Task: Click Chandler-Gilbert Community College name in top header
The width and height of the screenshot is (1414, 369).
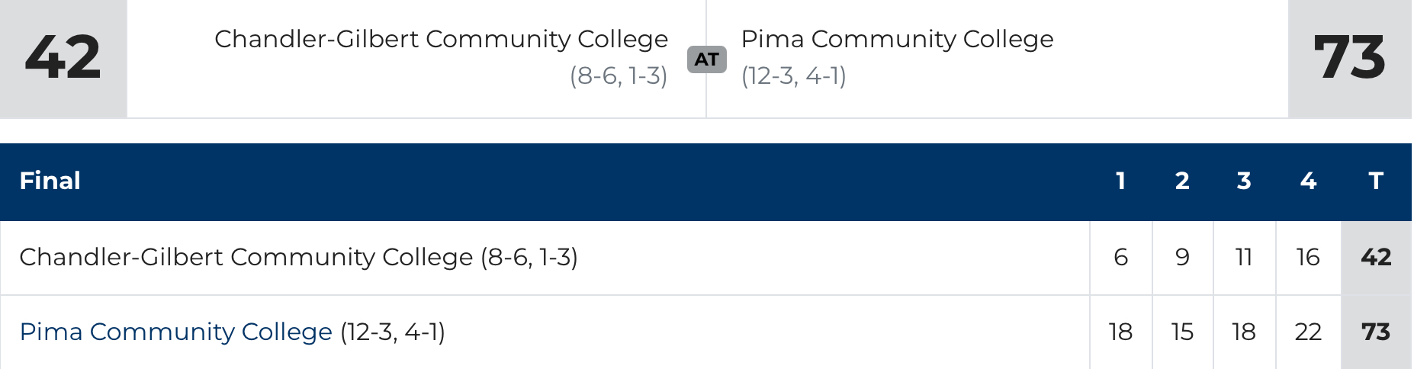Action: pos(441,39)
